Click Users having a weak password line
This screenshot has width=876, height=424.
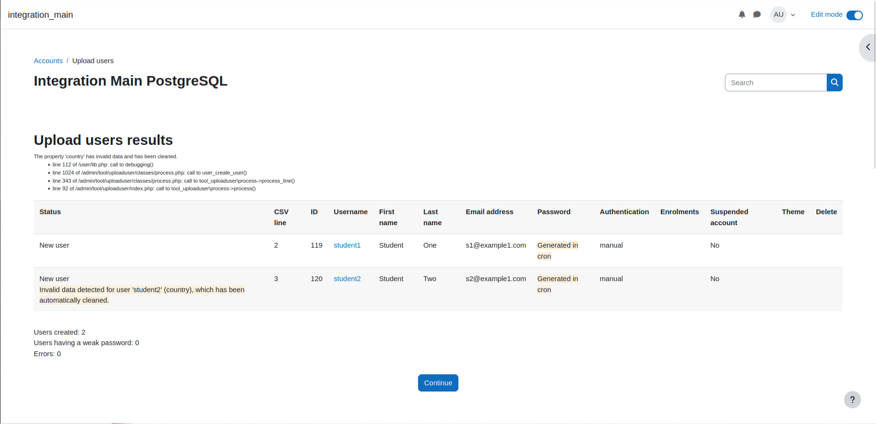(86, 343)
